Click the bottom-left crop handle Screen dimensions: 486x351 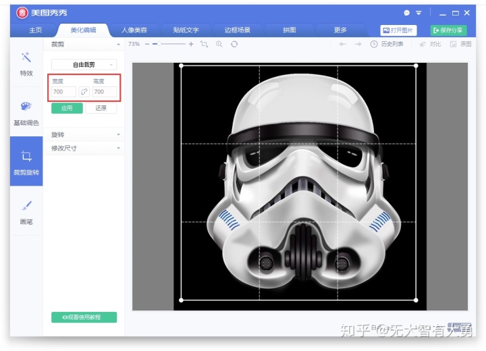click(182, 300)
